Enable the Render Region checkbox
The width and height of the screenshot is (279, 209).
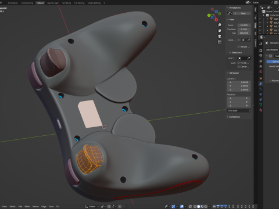(239, 46)
